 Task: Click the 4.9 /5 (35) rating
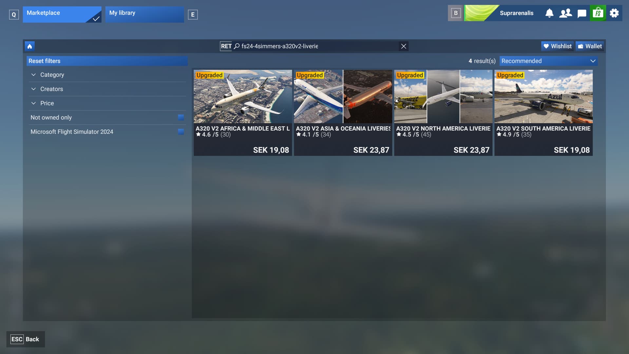tap(514, 135)
